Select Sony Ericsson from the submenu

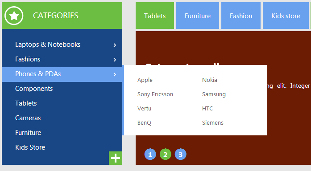tap(155, 94)
